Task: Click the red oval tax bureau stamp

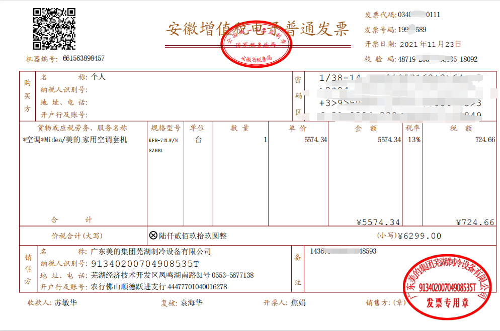Action: (256, 44)
